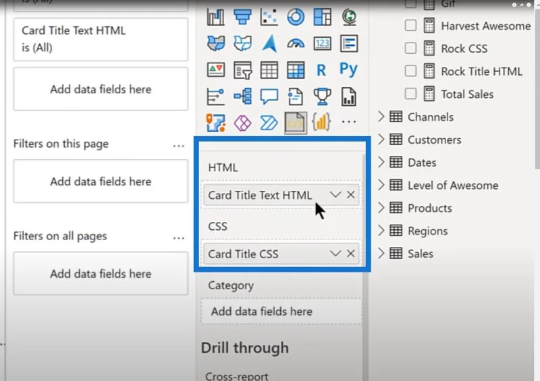Select the Python visual
The height and width of the screenshot is (381, 540).
pyautogui.click(x=348, y=69)
